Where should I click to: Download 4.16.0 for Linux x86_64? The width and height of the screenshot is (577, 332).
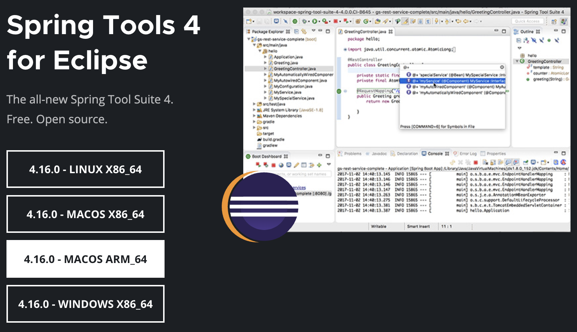(86, 169)
